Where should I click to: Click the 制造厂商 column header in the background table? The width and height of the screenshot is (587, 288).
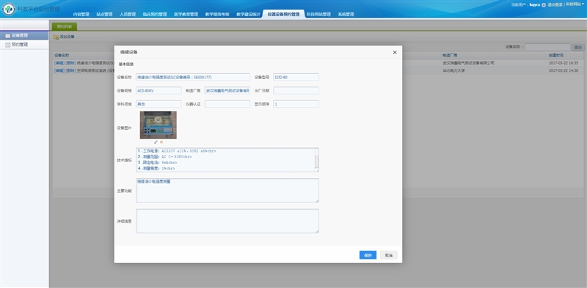[450, 56]
